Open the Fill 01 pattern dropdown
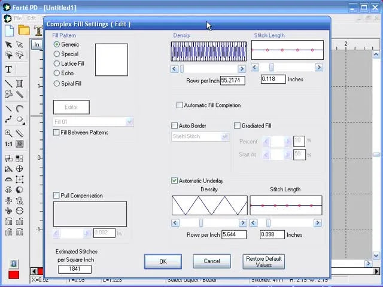 [129, 122]
